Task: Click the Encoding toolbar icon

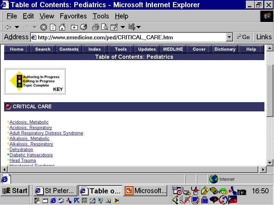Action: pyautogui.click(x=132, y=27)
